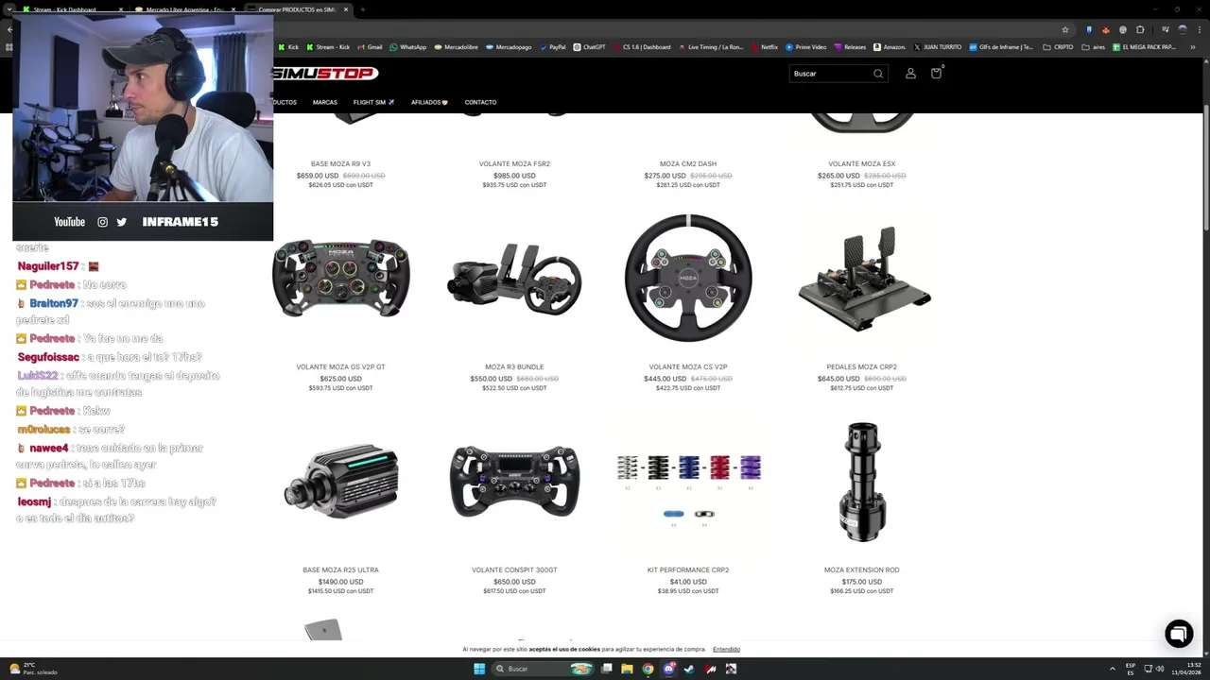Open MOZA EXTENSION ROD title
The image size is (1210, 680).
[x=861, y=569]
